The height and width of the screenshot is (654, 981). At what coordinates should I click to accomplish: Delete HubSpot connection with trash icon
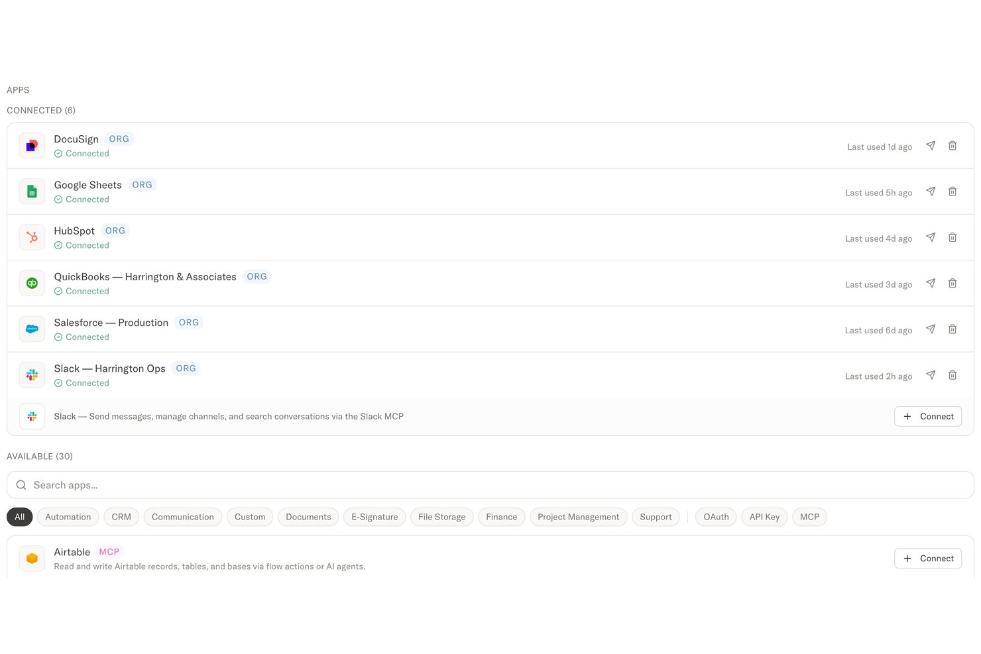pos(952,237)
